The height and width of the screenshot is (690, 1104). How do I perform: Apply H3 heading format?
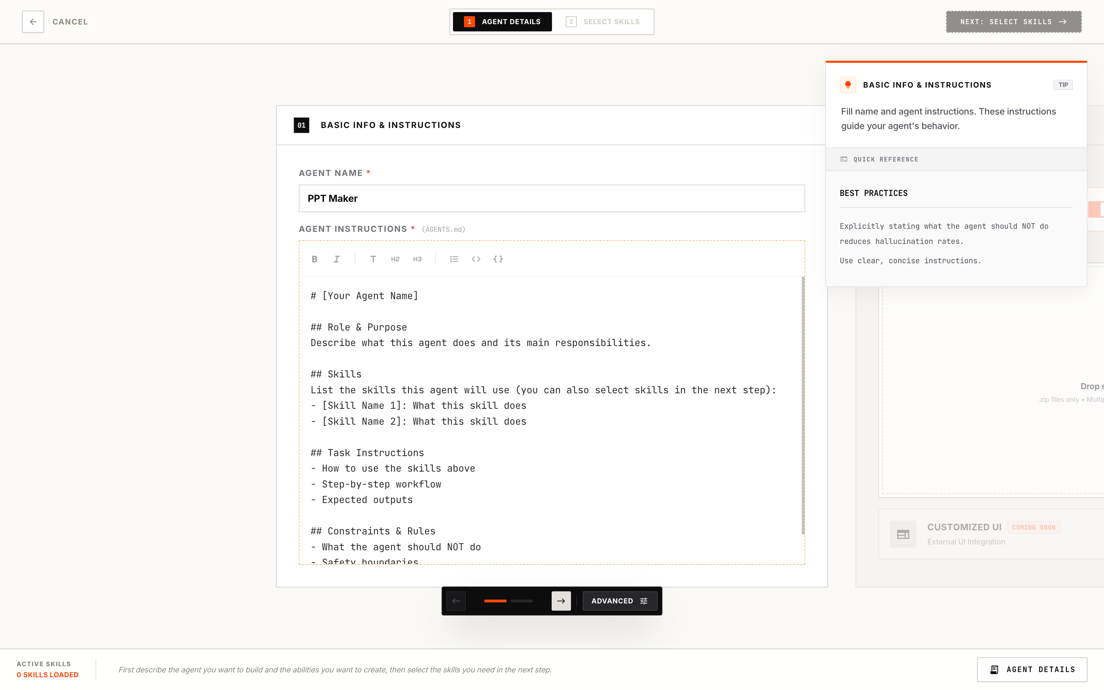point(417,259)
